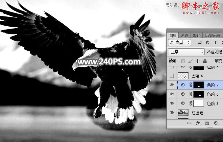Screen dimensions: 223x142
Task: Select the 色阶 6 adjustment icon
Action: point(183,94)
